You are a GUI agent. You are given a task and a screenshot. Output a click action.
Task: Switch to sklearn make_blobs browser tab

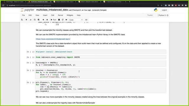(x=90, y=2)
